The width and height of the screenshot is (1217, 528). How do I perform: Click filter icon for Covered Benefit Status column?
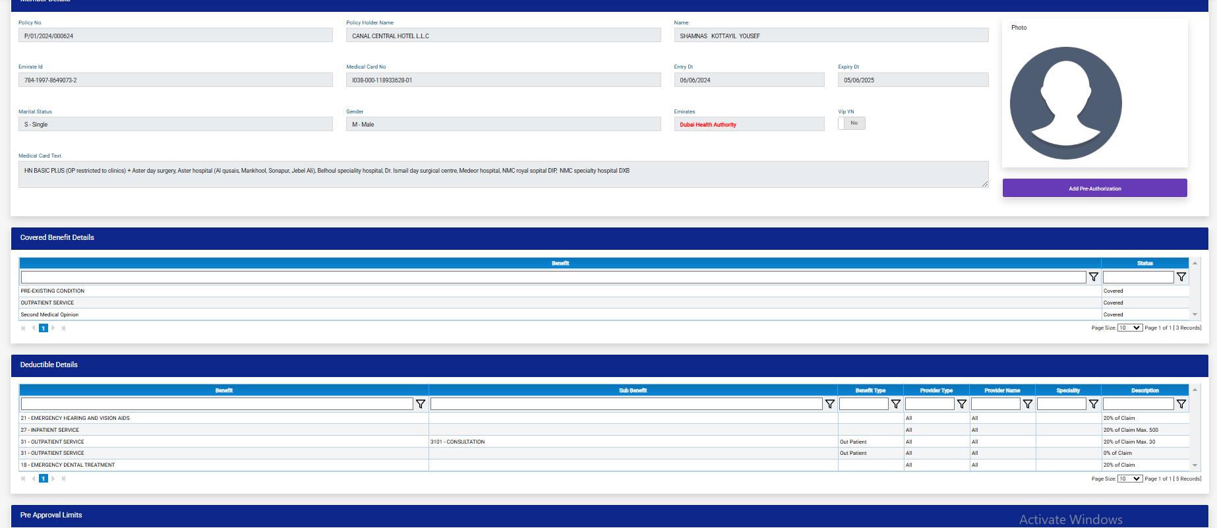click(x=1181, y=278)
